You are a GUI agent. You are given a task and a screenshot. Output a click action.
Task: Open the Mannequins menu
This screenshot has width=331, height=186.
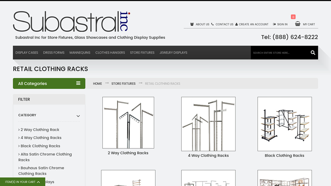click(80, 52)
